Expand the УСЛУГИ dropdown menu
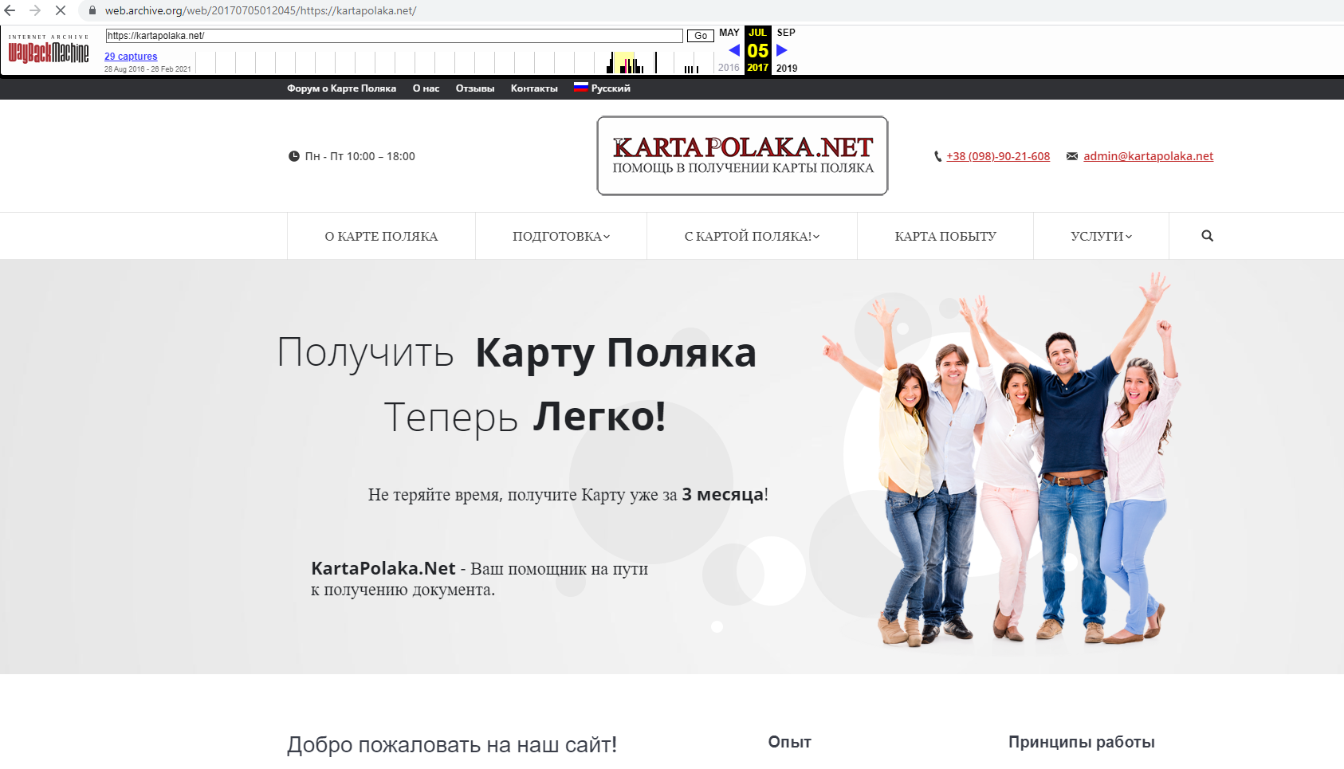 click(1101, 236)
